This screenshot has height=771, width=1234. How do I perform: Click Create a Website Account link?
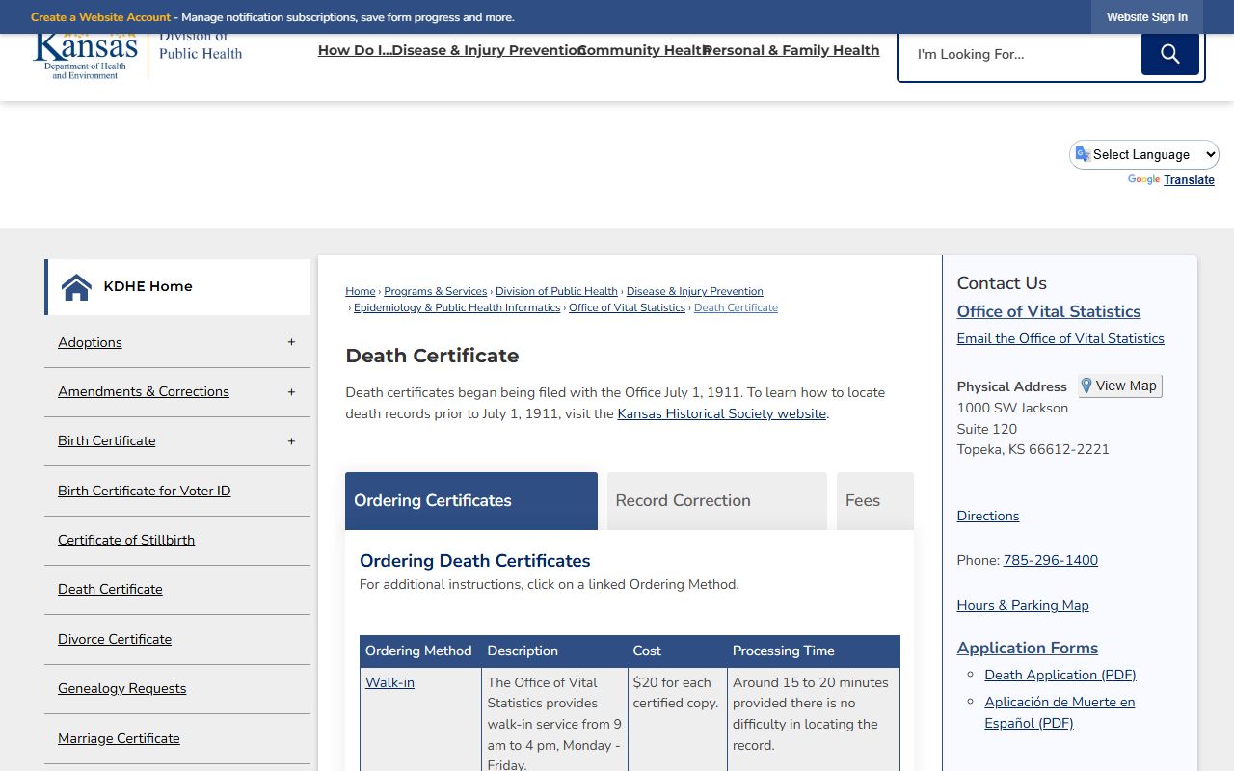pyautogui.click(x=100, y=17)
